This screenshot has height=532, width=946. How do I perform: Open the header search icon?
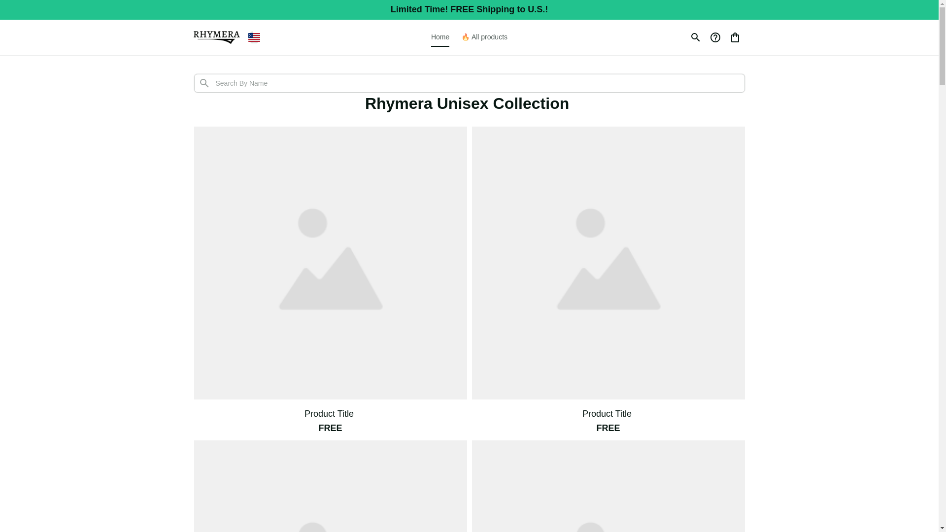(695, 37)
